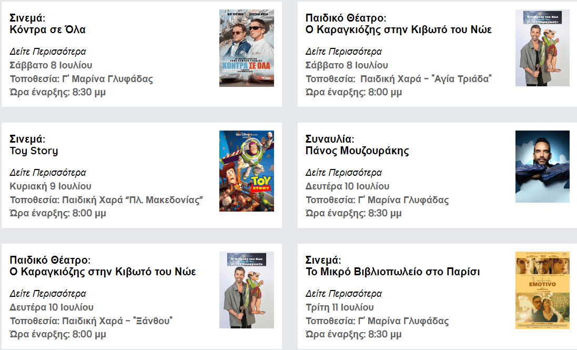Open Δείτε Περισσότερα for Αγία Τριάδα Καραγκιόζης show
577x350 pixels.
[343, 52]
